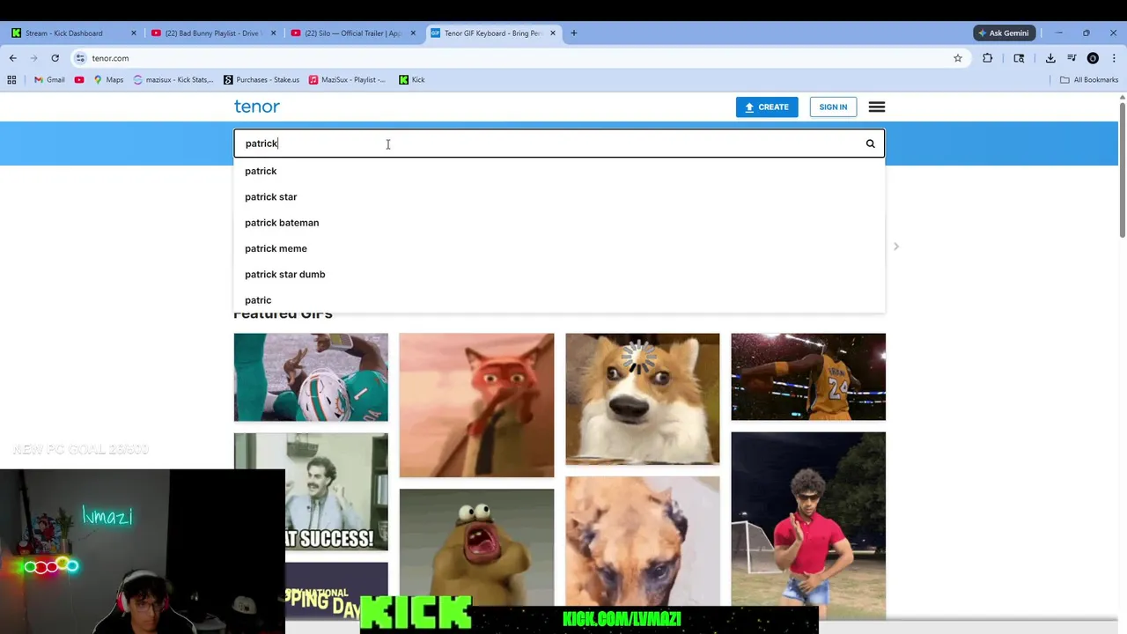
Task: Click the carousel next arrow chevron
Action: [896, 247]
